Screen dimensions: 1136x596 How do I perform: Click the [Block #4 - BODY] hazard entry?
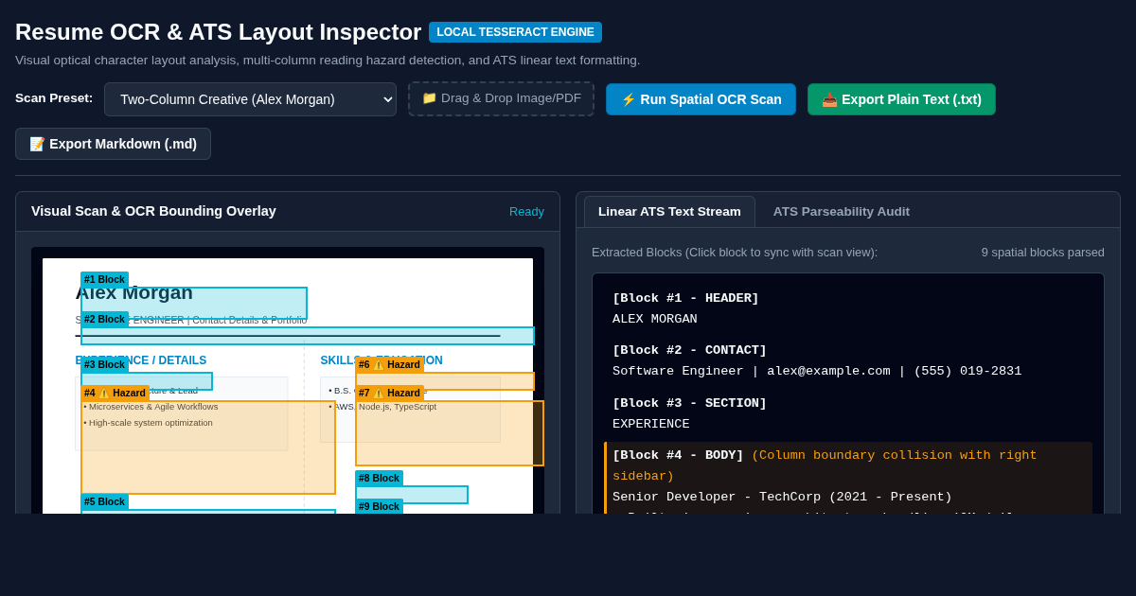tap(848, 478)
